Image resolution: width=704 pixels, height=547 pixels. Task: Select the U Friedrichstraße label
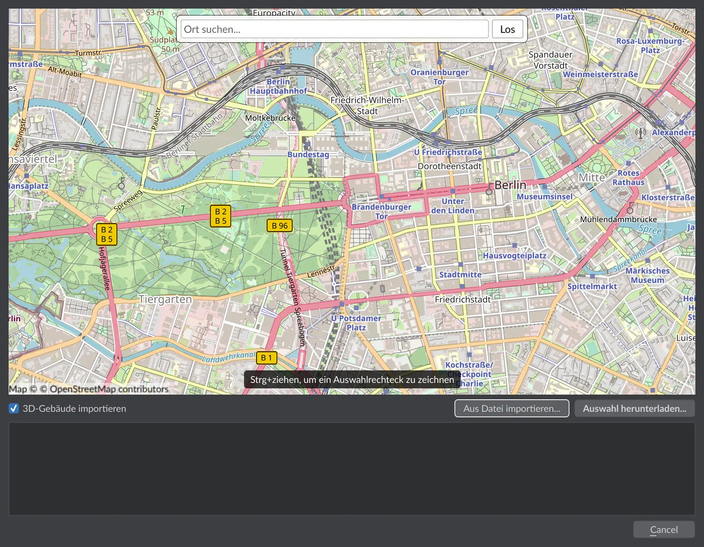(448, 152)
